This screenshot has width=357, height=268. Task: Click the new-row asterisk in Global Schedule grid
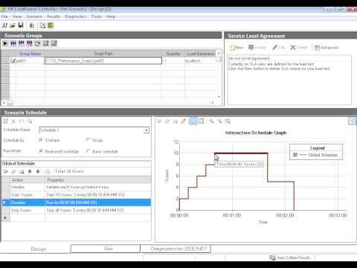pyautogui.click(x=5, y=218)
